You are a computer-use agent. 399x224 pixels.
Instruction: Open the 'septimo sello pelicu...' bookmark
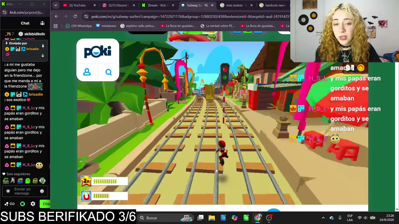coord(138,26)
